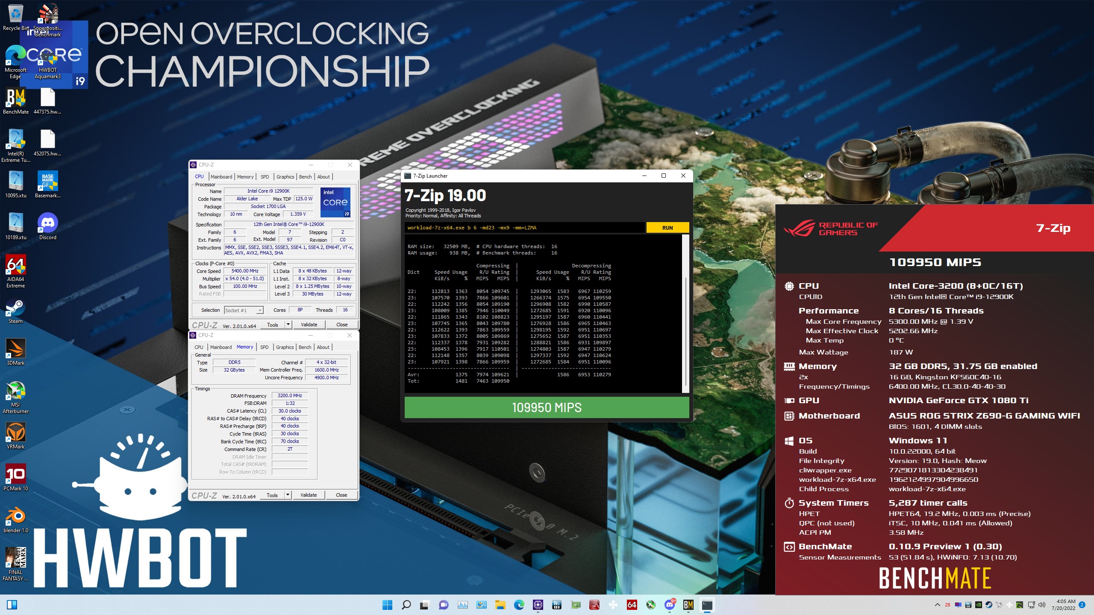Click Validate in the lower CPU-Z window
Screen dimensions: 1094x615
pos(309,495)
